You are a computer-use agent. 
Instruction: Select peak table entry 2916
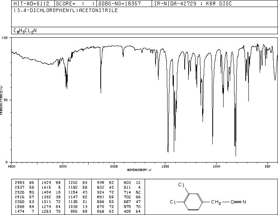[24, 197]
